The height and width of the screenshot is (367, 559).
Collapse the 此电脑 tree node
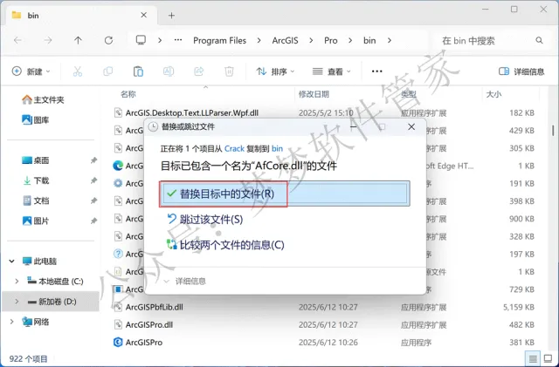11,262
